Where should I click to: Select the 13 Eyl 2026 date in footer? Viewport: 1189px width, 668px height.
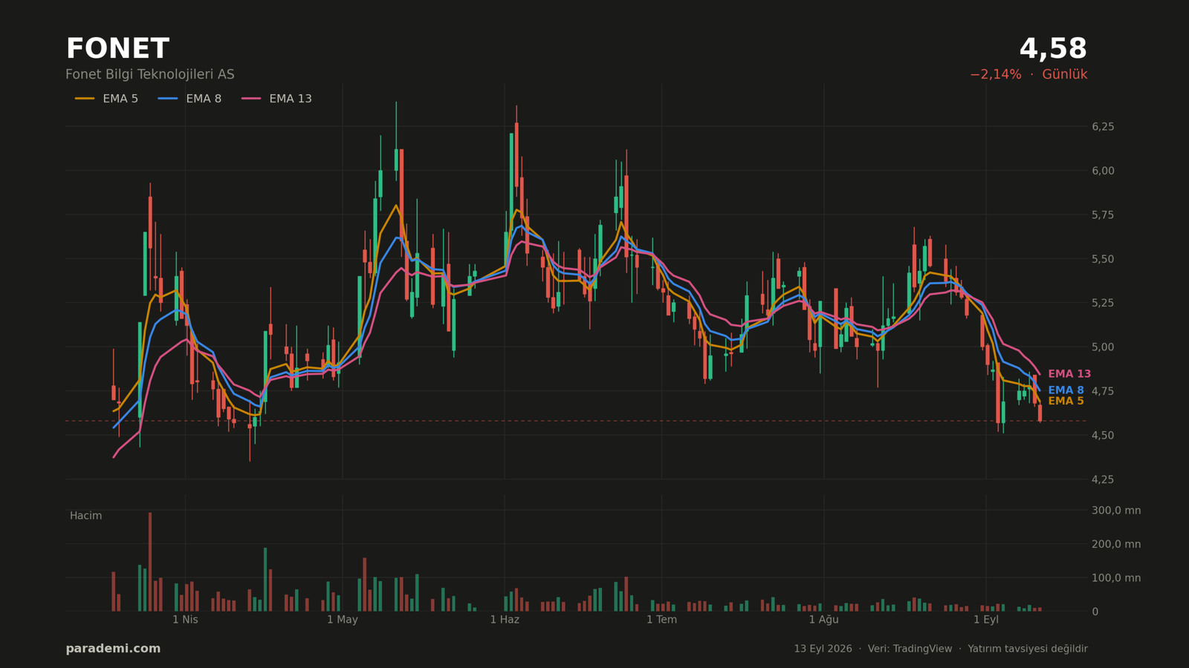coord(823,649)
